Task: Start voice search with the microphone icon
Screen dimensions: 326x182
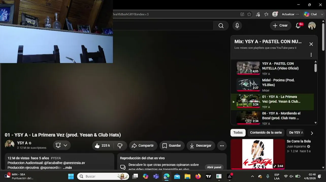Action: [237, 26]
